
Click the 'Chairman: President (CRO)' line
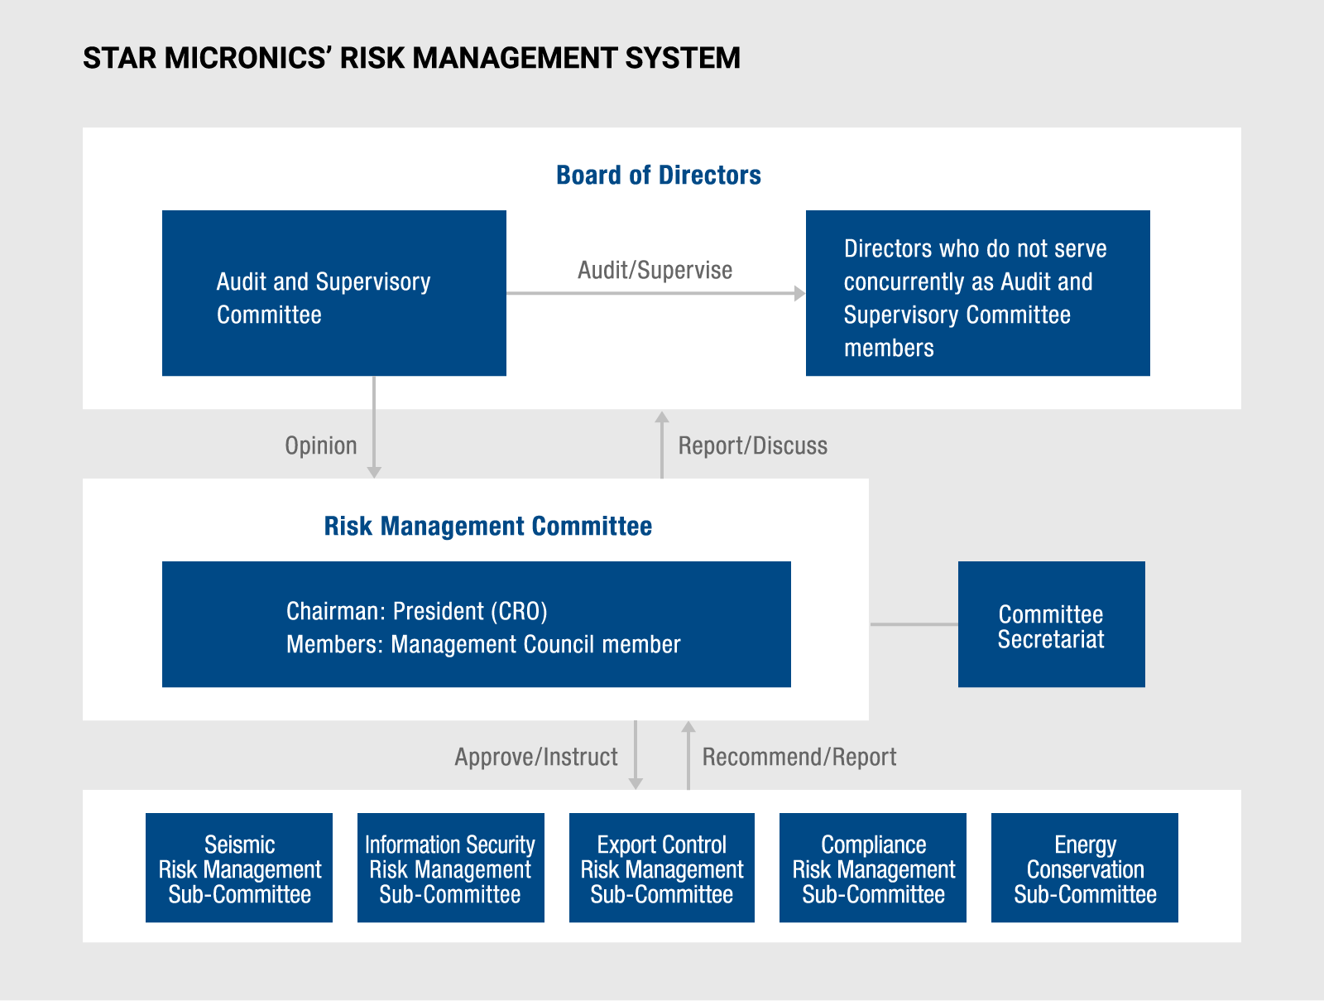417,611
